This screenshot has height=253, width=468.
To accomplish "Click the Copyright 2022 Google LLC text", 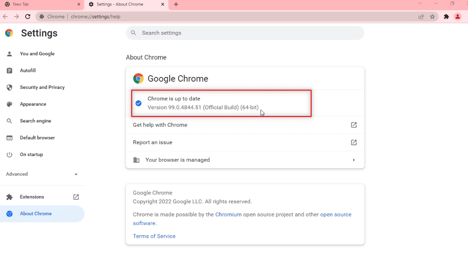I will coord(192,202).
